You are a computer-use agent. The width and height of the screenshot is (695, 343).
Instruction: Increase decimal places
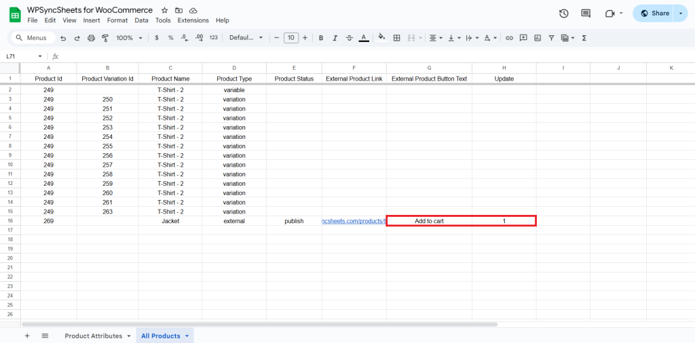pos(199,38)
